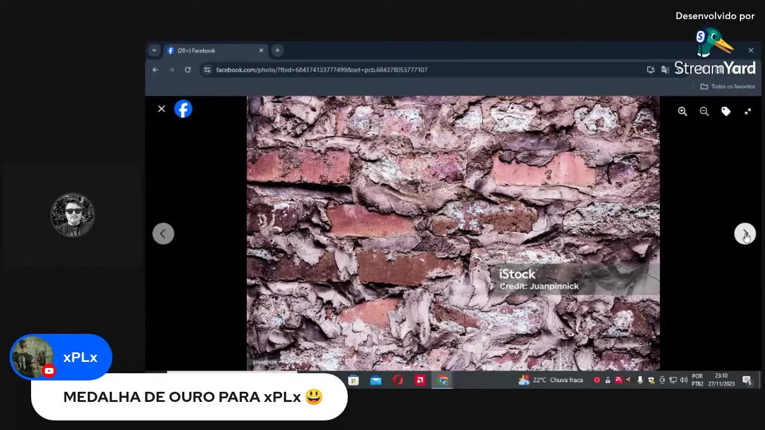Click the install app icon in address bar
Screen dimensions: 765x430
[x=651, y=70]
